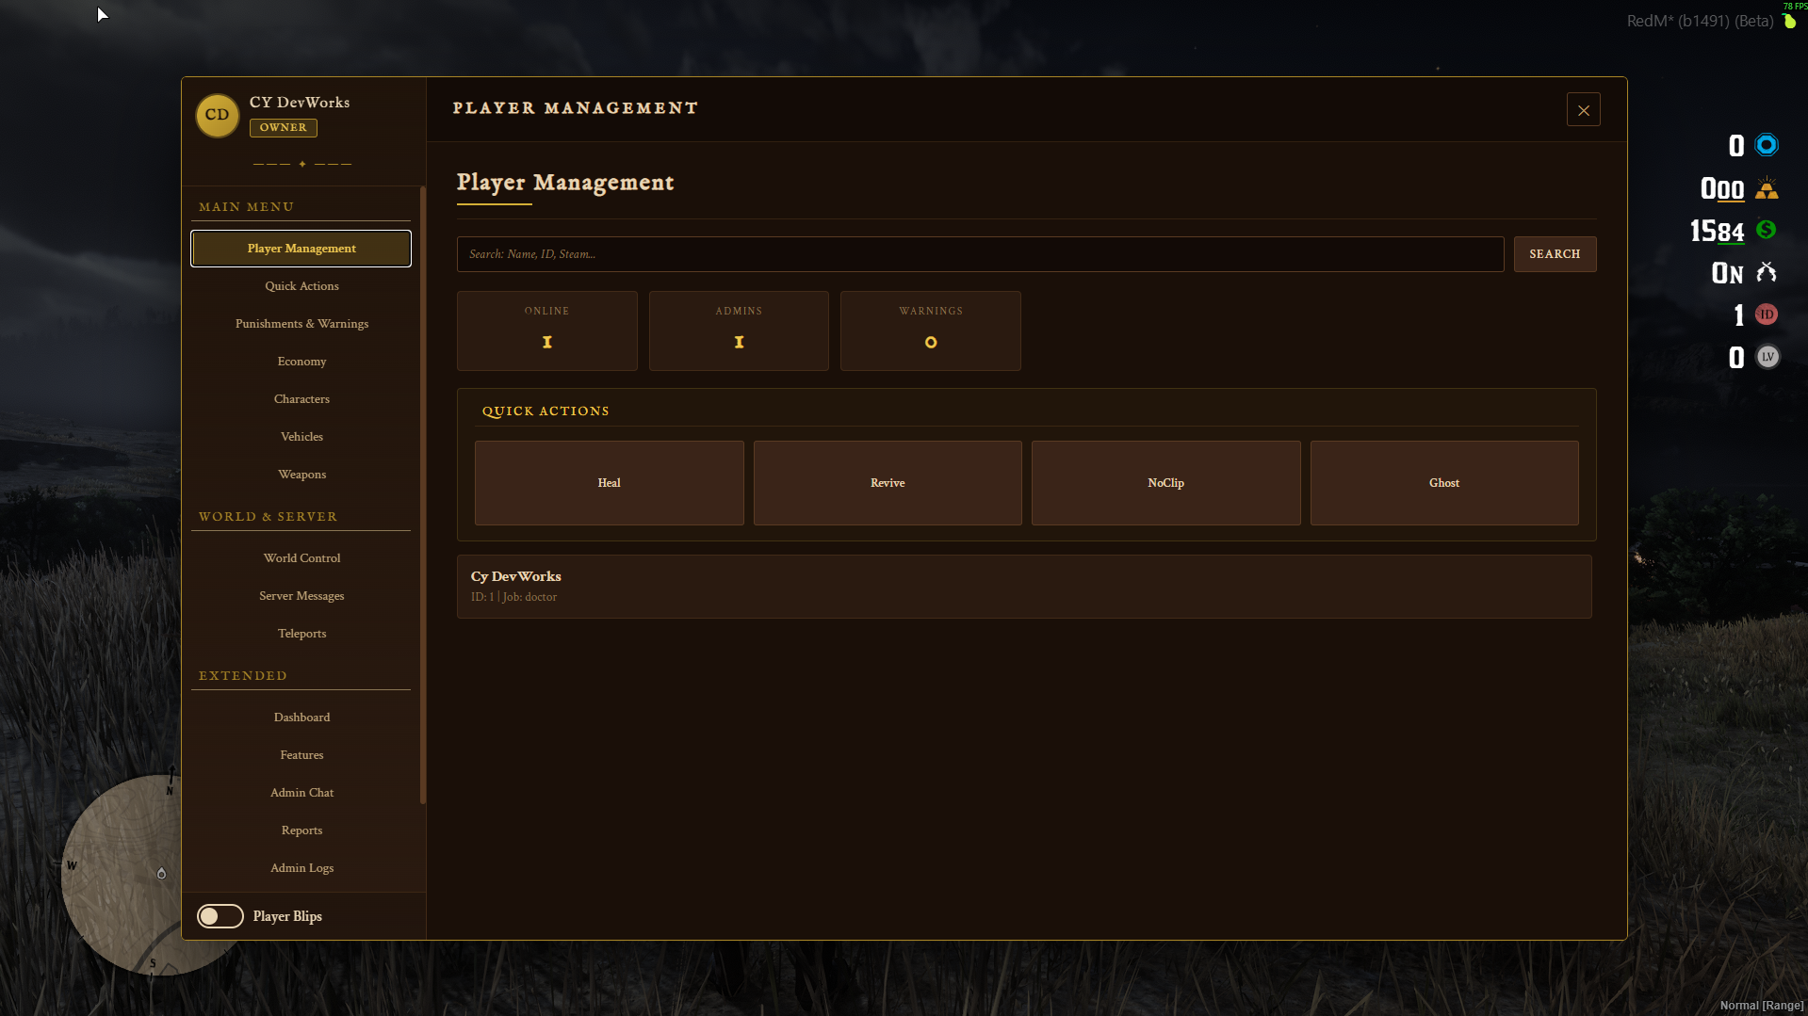Open the Dashboard page

[x=301, y=718]
